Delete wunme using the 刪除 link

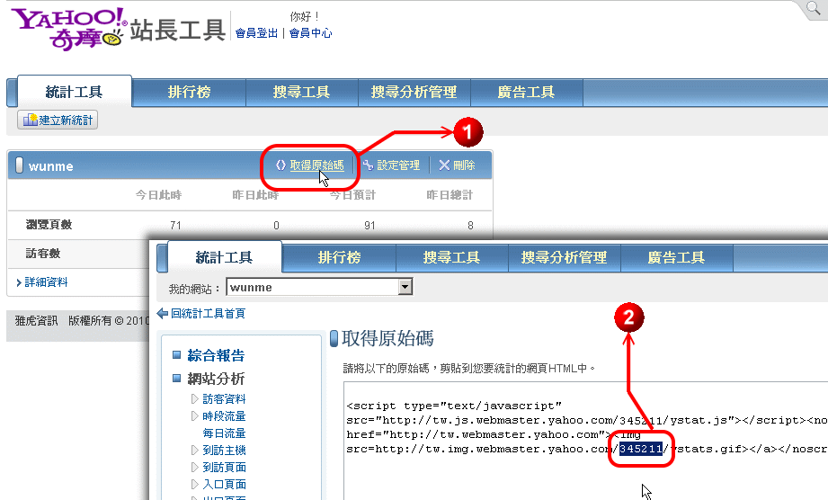coord(464,165)
